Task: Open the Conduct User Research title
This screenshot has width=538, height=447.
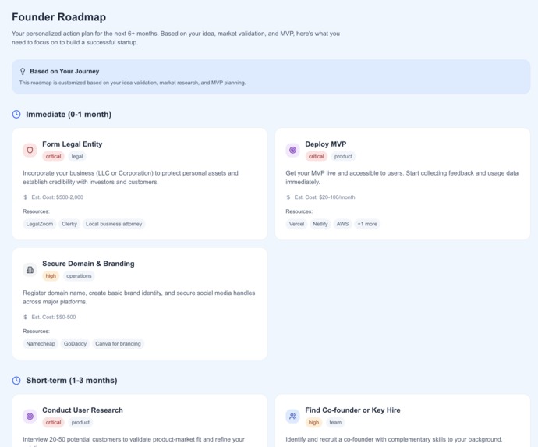Action: [x=83, y=410]
